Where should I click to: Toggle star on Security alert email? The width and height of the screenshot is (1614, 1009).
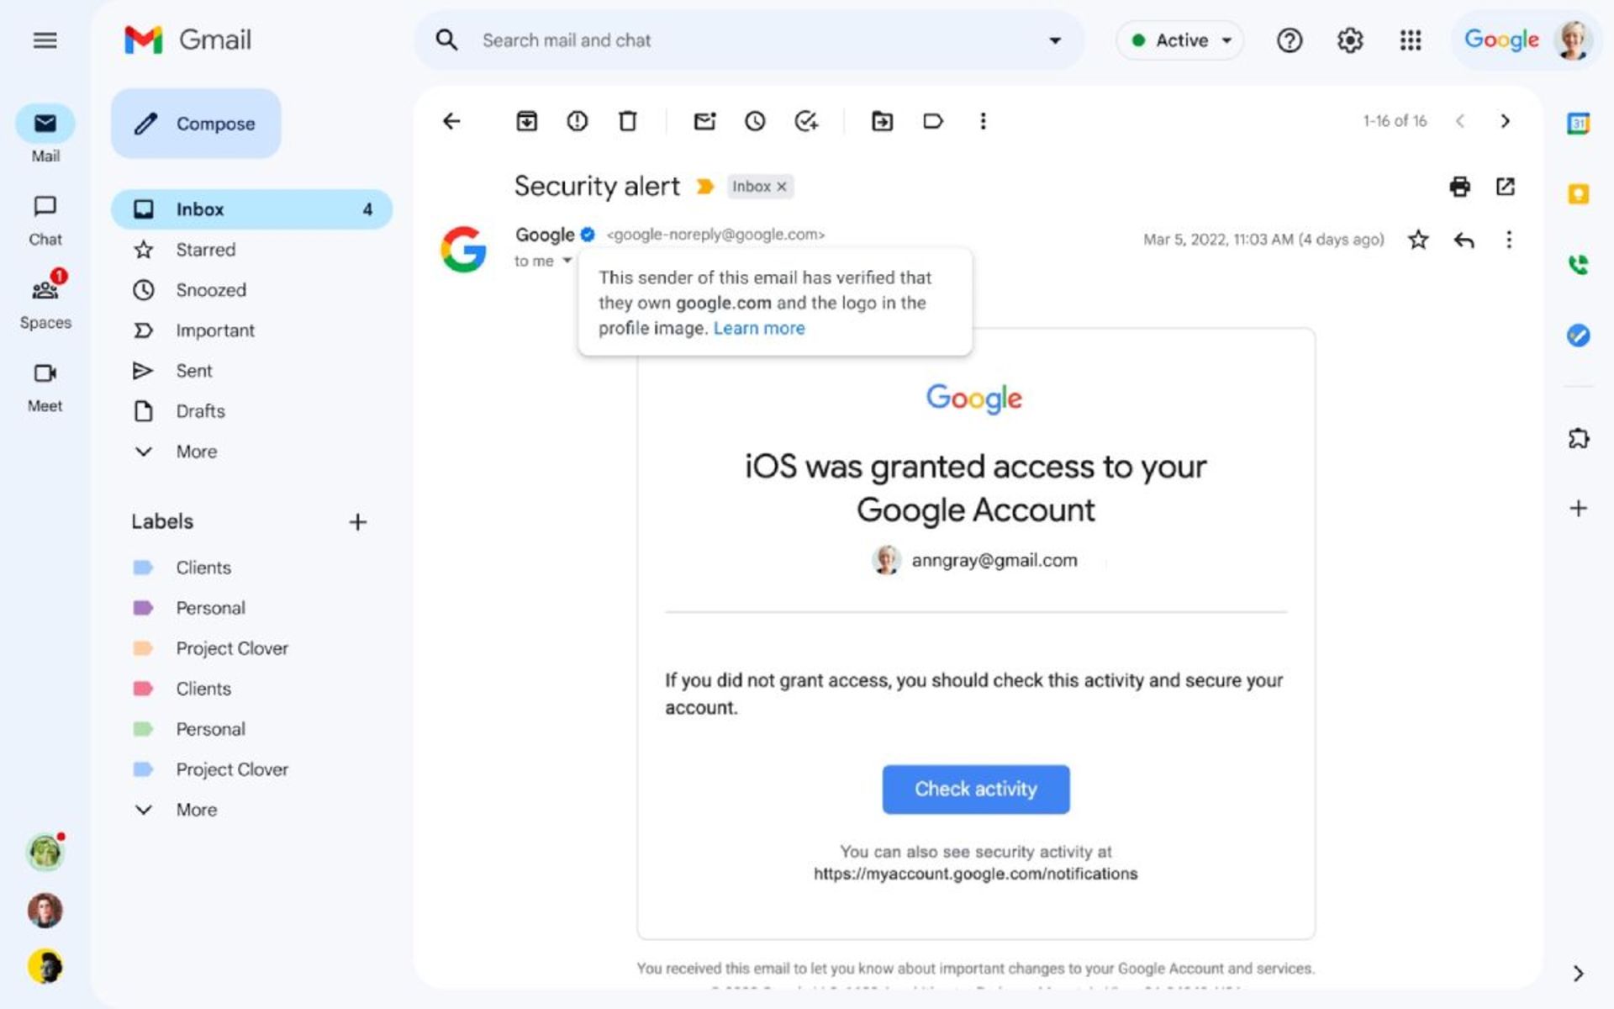[x=1419, y=240]
